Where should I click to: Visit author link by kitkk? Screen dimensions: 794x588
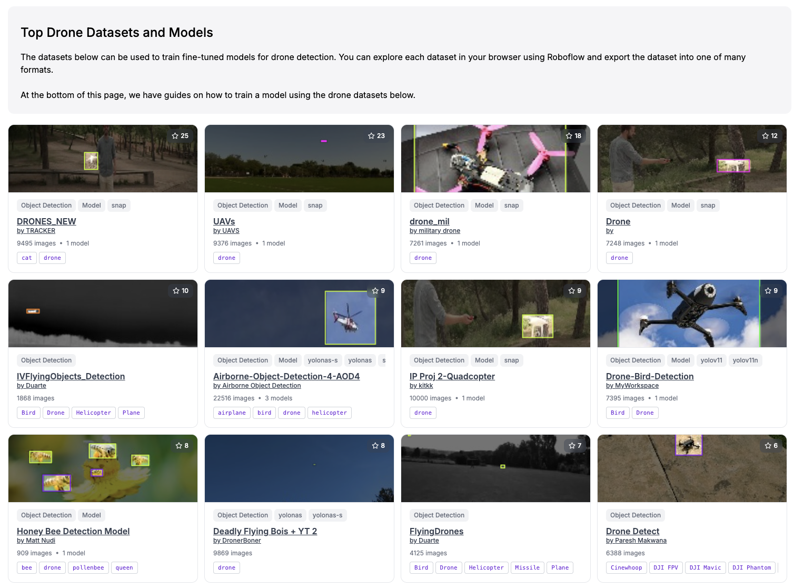click(x=421, y=386)
